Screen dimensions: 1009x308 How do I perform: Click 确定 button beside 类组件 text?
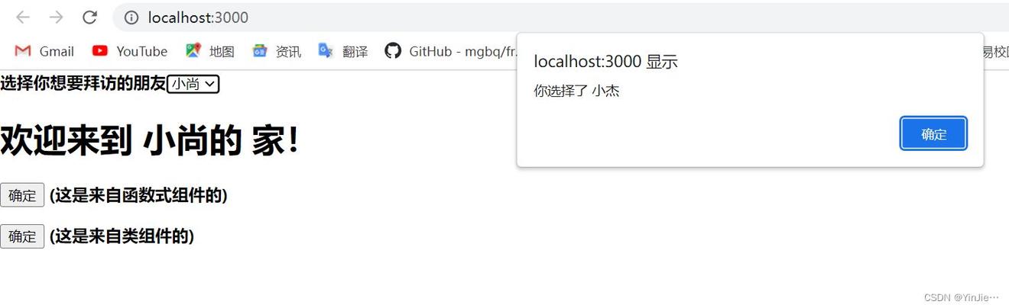tap(22, 236)
